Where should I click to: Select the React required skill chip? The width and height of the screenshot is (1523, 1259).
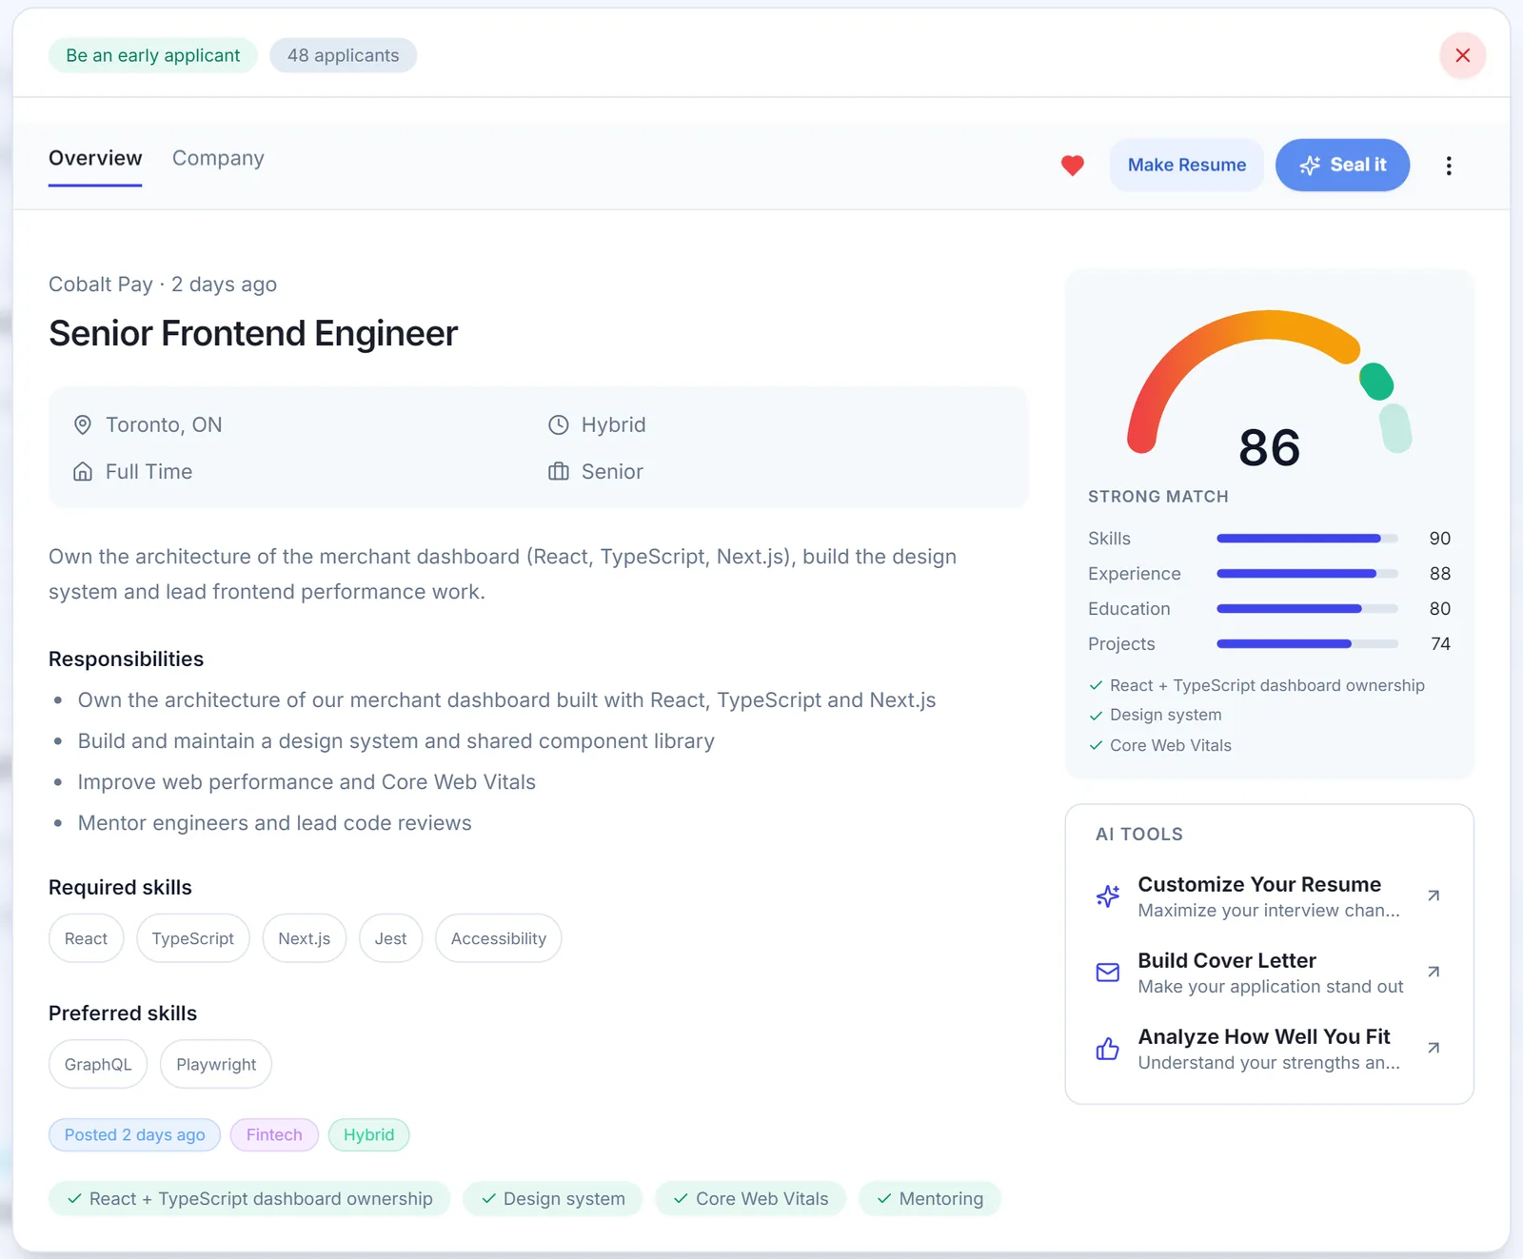[x=86, y=938]
